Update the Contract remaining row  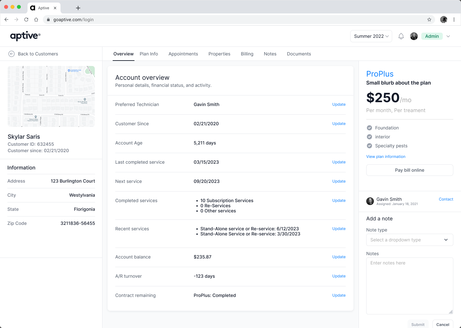339,295
